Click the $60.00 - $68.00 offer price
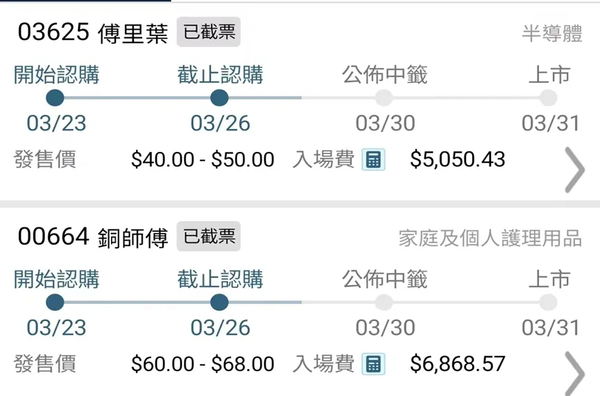600x396 pixels. coord(203,364)
